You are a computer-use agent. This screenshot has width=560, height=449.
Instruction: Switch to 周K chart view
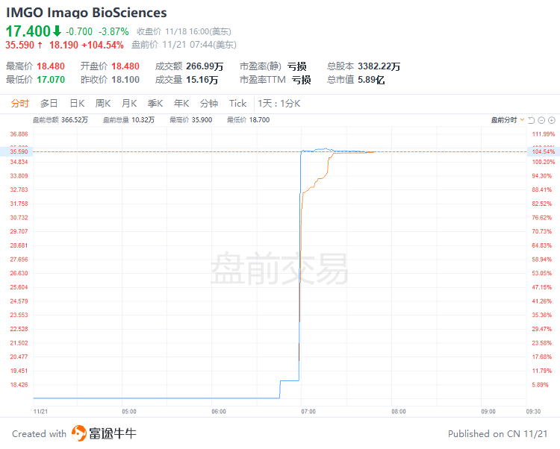[103, 104]
